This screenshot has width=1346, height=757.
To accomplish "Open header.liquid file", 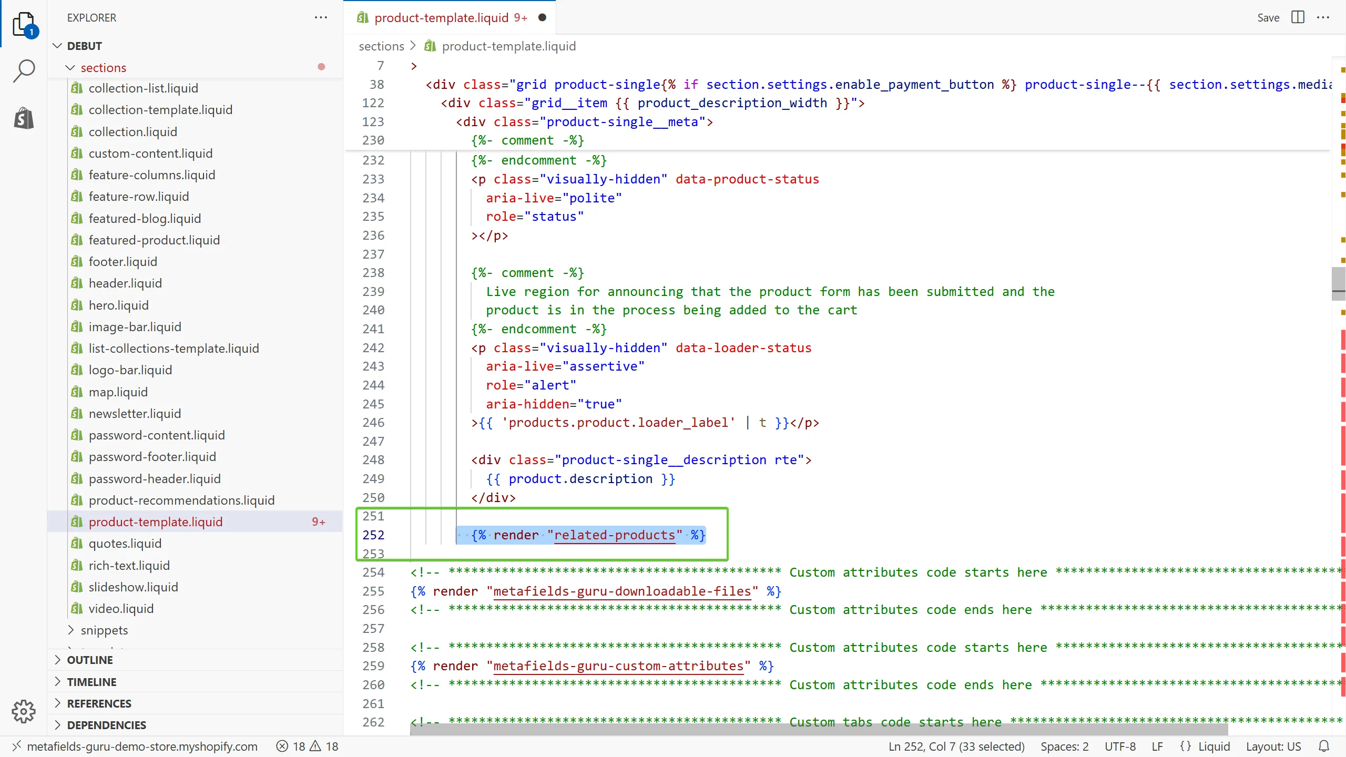I will [x=125, y=283].
